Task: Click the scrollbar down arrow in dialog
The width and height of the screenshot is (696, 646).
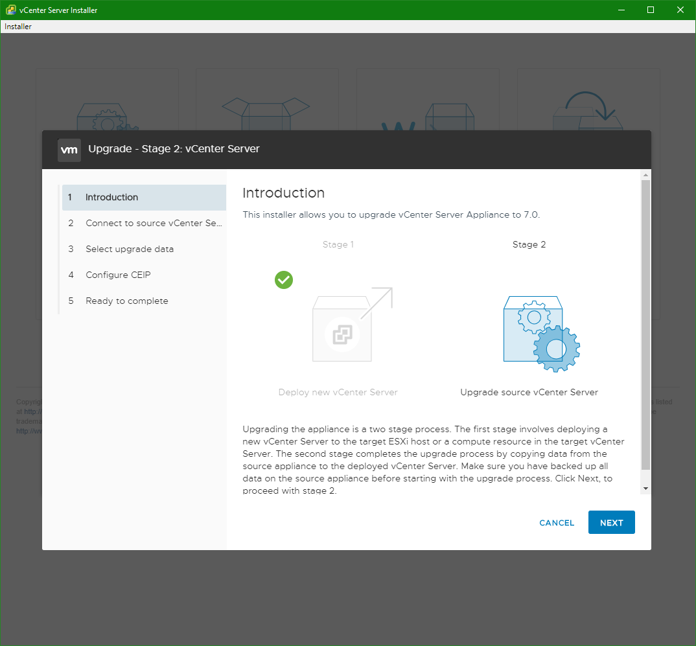Action: pos(646,489)
